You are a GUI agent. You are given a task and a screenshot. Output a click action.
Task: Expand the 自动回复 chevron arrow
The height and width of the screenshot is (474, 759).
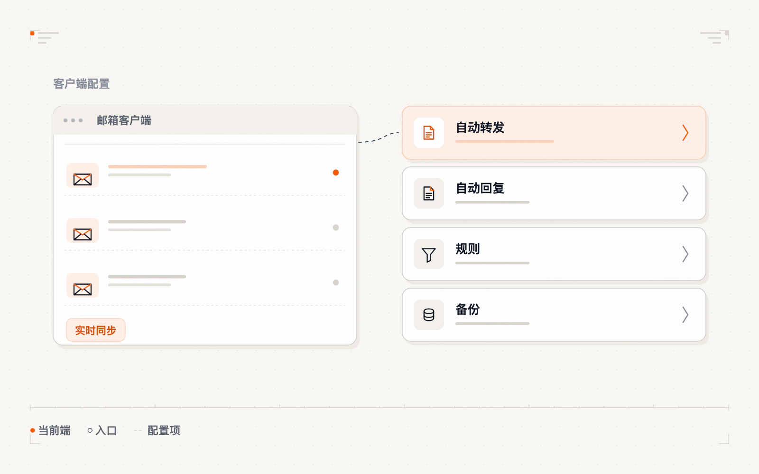(x=685, y=193)
